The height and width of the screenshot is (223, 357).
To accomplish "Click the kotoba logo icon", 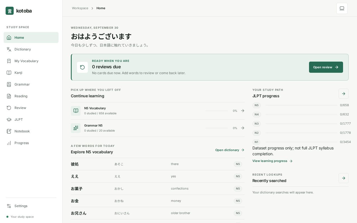I will (9, 11).
